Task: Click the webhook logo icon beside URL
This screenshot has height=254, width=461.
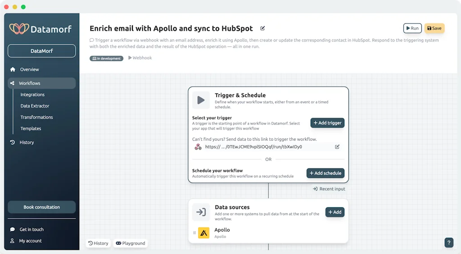Action: 198,147
